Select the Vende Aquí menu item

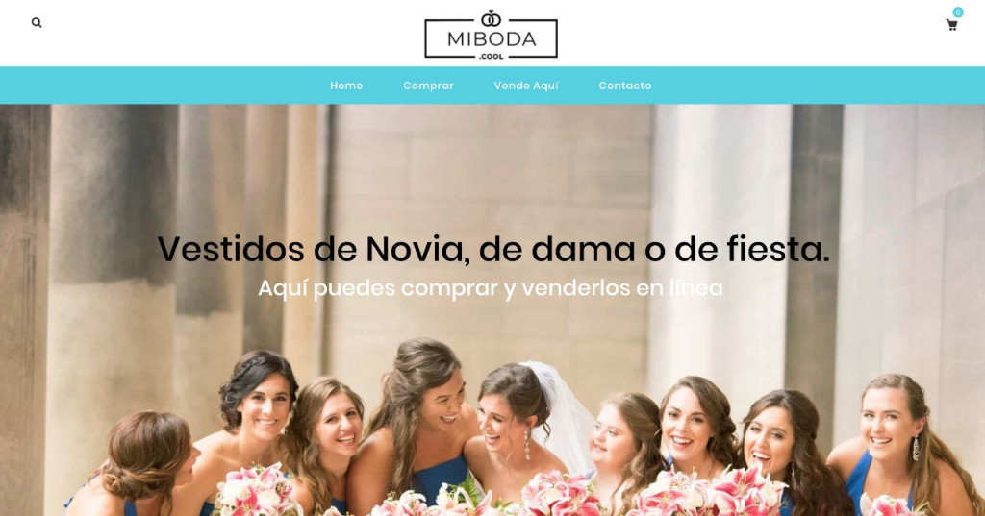click(526, 86)
